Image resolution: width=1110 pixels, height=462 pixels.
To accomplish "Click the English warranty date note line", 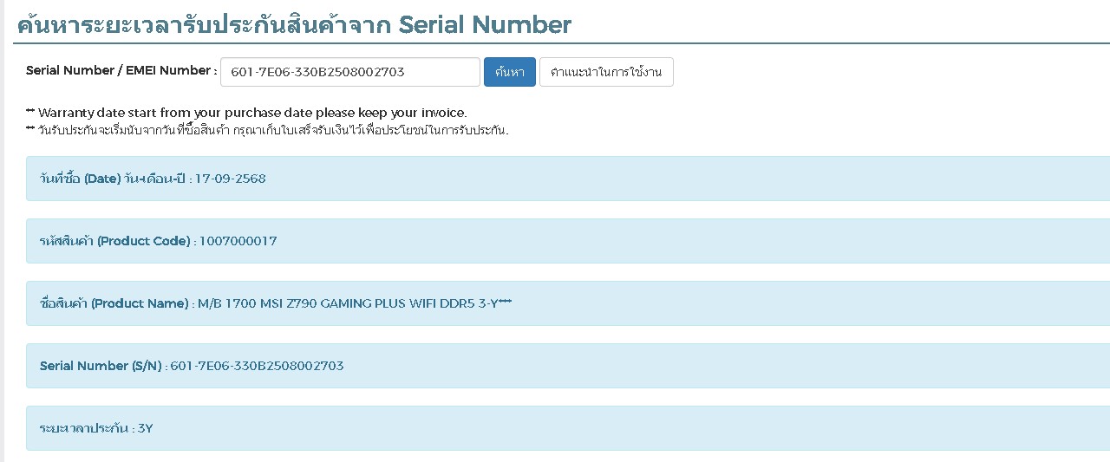I will click(251, 113).
